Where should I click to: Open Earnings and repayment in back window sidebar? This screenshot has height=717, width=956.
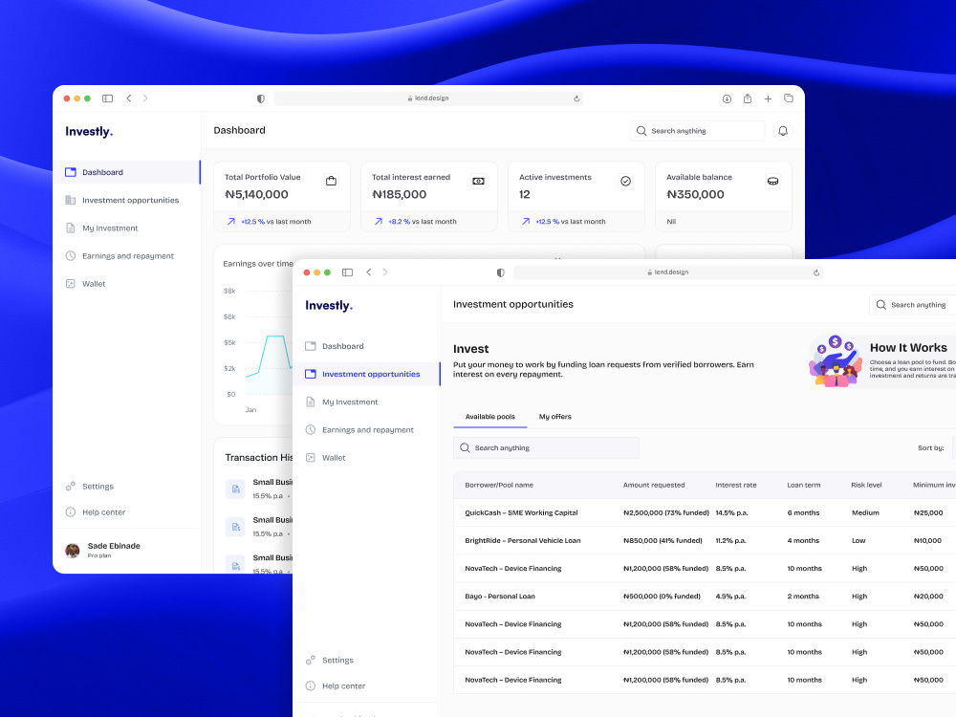coord(126,256)
